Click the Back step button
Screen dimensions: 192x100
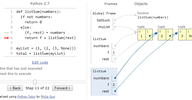[x=15, y=88]
